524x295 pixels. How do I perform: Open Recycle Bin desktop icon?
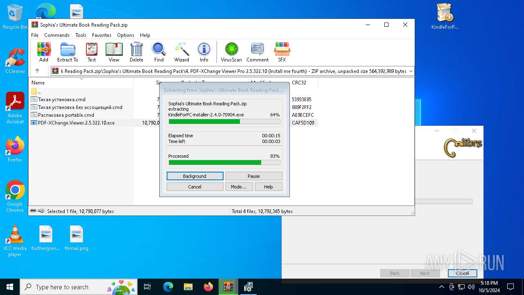pyautogui.click(x=15, y=17)
